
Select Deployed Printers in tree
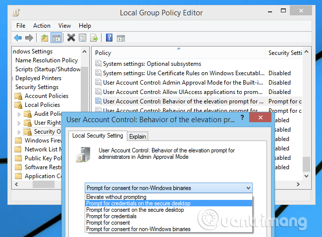click(38, 78)
